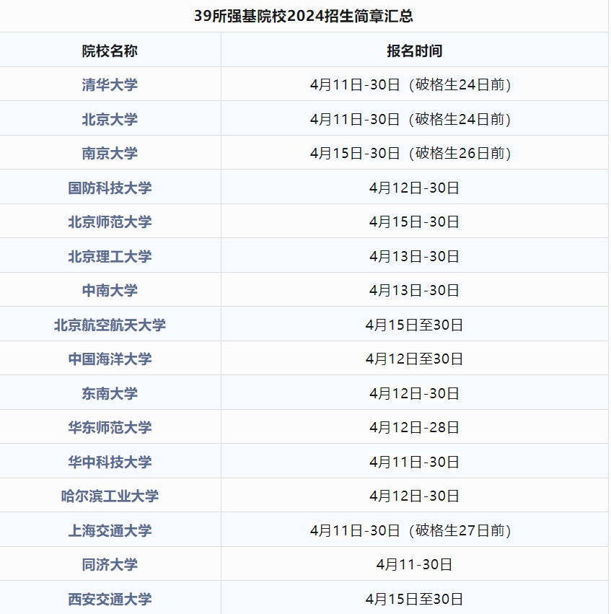Select 北京大学 registration time cell
This screenshot has height=614, width=611.
tap(415, 118)
